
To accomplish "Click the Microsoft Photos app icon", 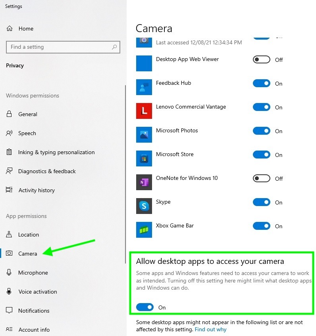I will (144, 135).
